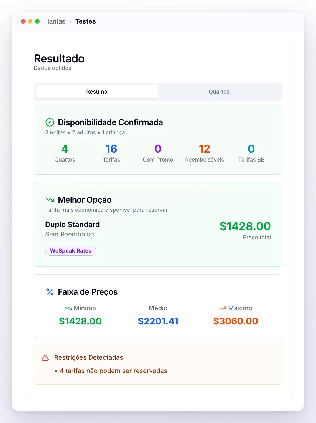This screenshot has width=316, height=423.
Task: Click the green maximize window dot
Action: [x=37, y=21]
